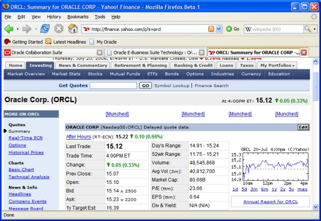
Task: Reload the page with the Refresh icon
Action: pos(45,29)
